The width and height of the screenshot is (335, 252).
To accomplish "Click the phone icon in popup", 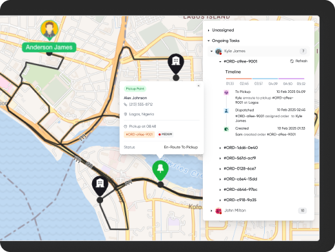I will point(126,104).
